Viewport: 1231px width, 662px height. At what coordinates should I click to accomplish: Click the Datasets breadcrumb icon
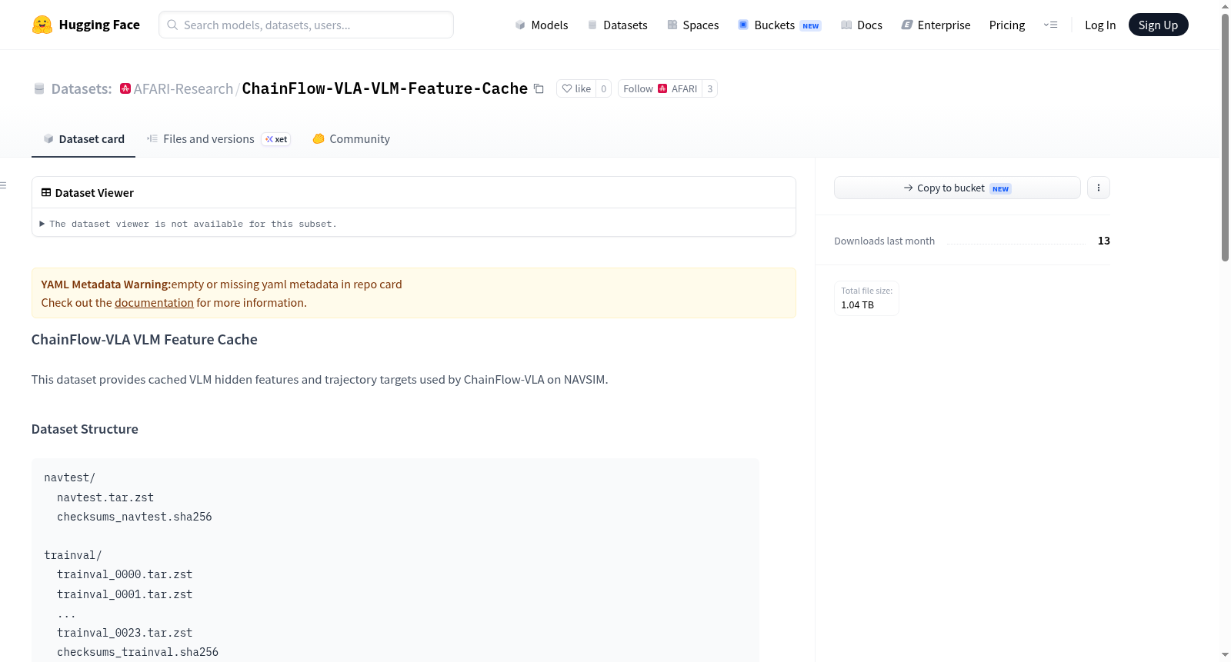click(39, 88)
